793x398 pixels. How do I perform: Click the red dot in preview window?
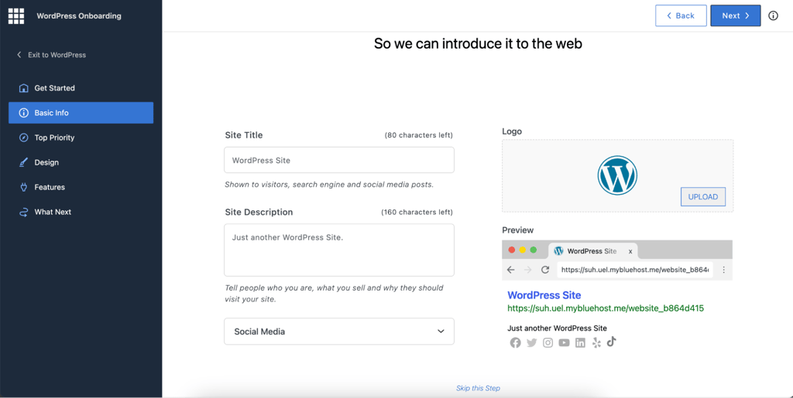511,250
